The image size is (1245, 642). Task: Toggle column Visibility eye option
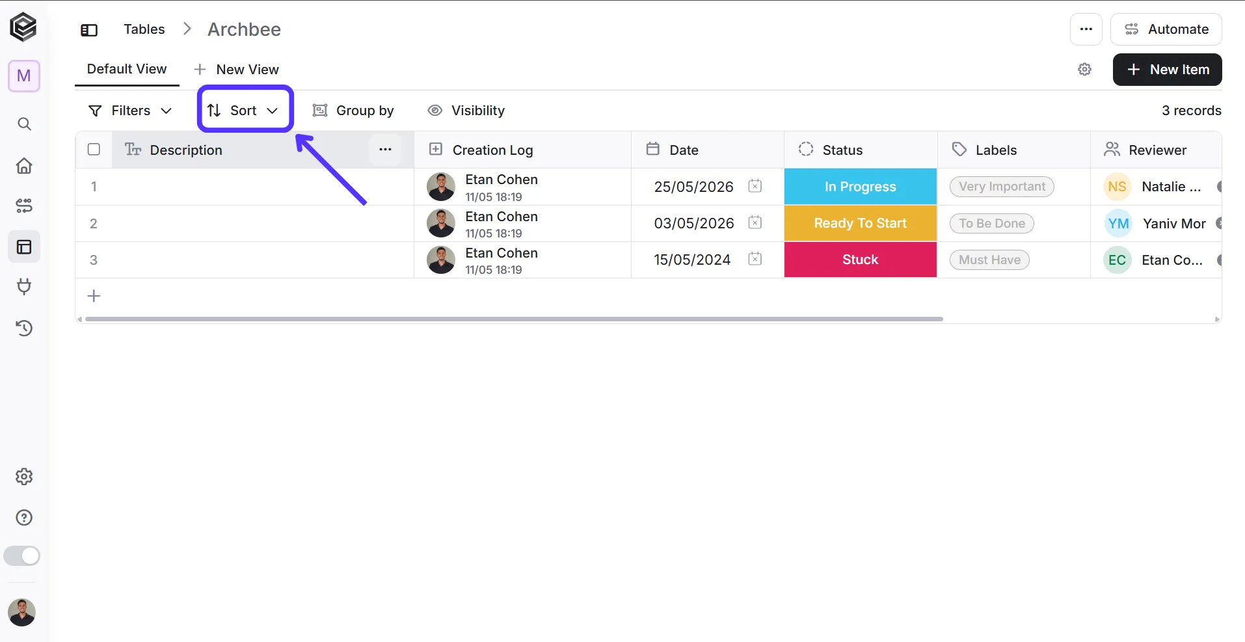click(466, 111)
